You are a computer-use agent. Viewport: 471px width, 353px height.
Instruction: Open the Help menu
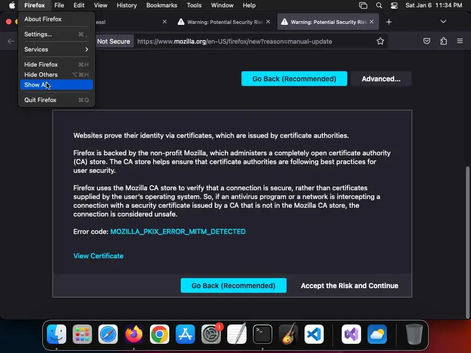(x=249, y=5)
